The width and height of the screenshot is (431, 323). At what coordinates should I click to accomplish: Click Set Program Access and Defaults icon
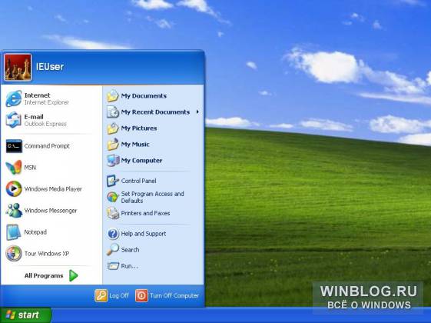coord(113,197)
